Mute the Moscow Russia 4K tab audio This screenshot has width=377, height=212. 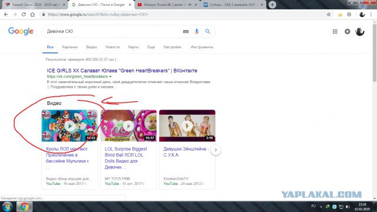click(190, 5)
